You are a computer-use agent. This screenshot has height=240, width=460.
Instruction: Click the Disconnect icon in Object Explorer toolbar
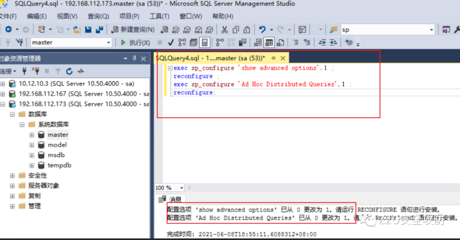[x=36, y=71]
